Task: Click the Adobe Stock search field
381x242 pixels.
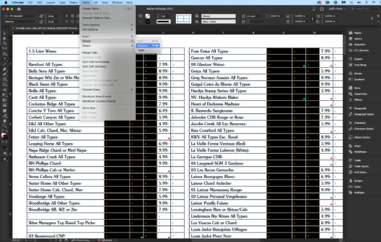Action: [x=365, y=9]
